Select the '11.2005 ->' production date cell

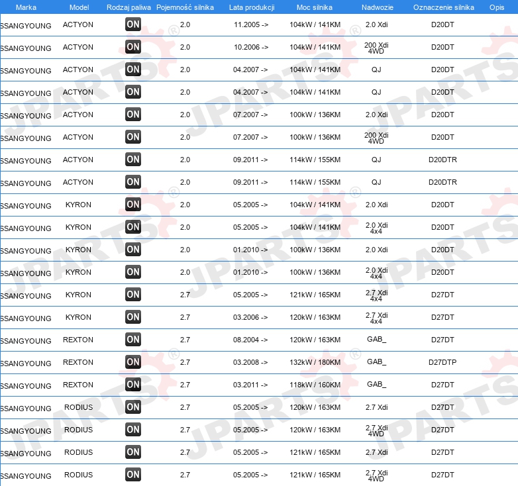tap(251, 24)
